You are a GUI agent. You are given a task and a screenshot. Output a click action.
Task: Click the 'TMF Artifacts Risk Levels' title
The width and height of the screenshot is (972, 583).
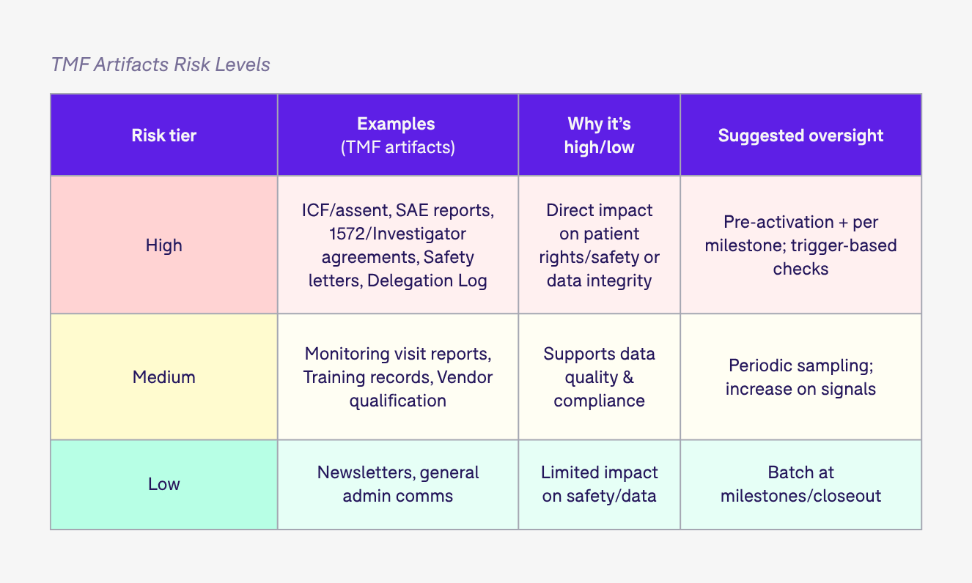[x=161, y=64]
